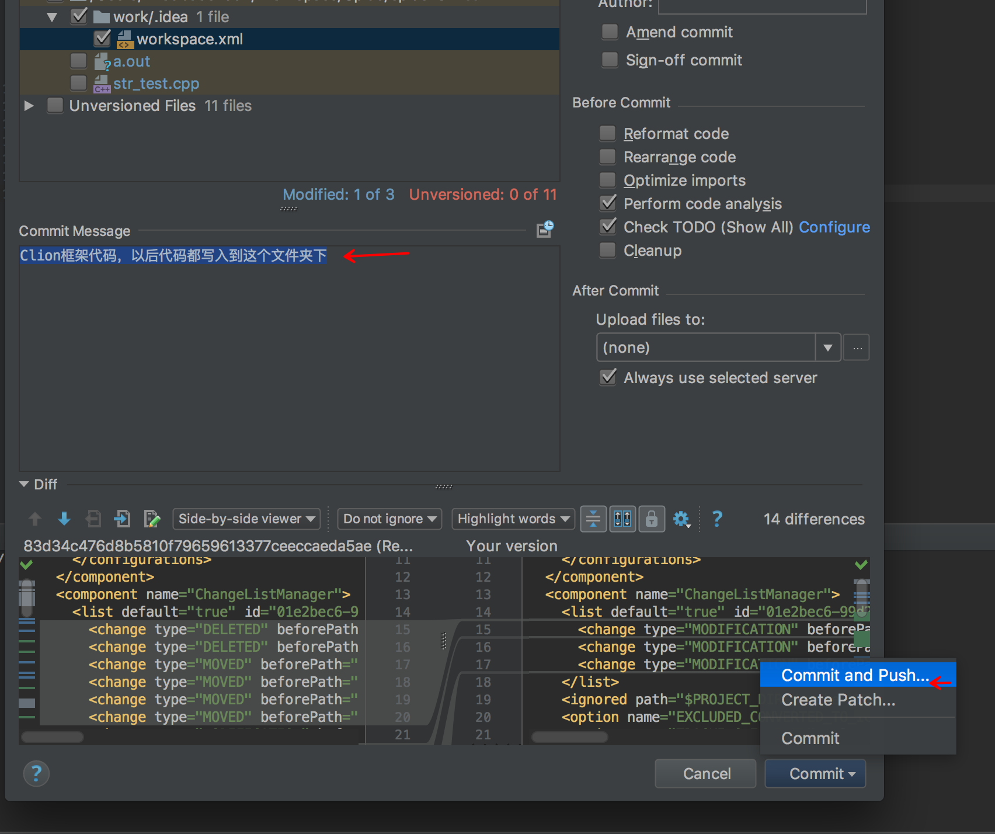Click the splitter grip above the Diff panel
Viewport: 995px width, 834px height.
(444, 487)
